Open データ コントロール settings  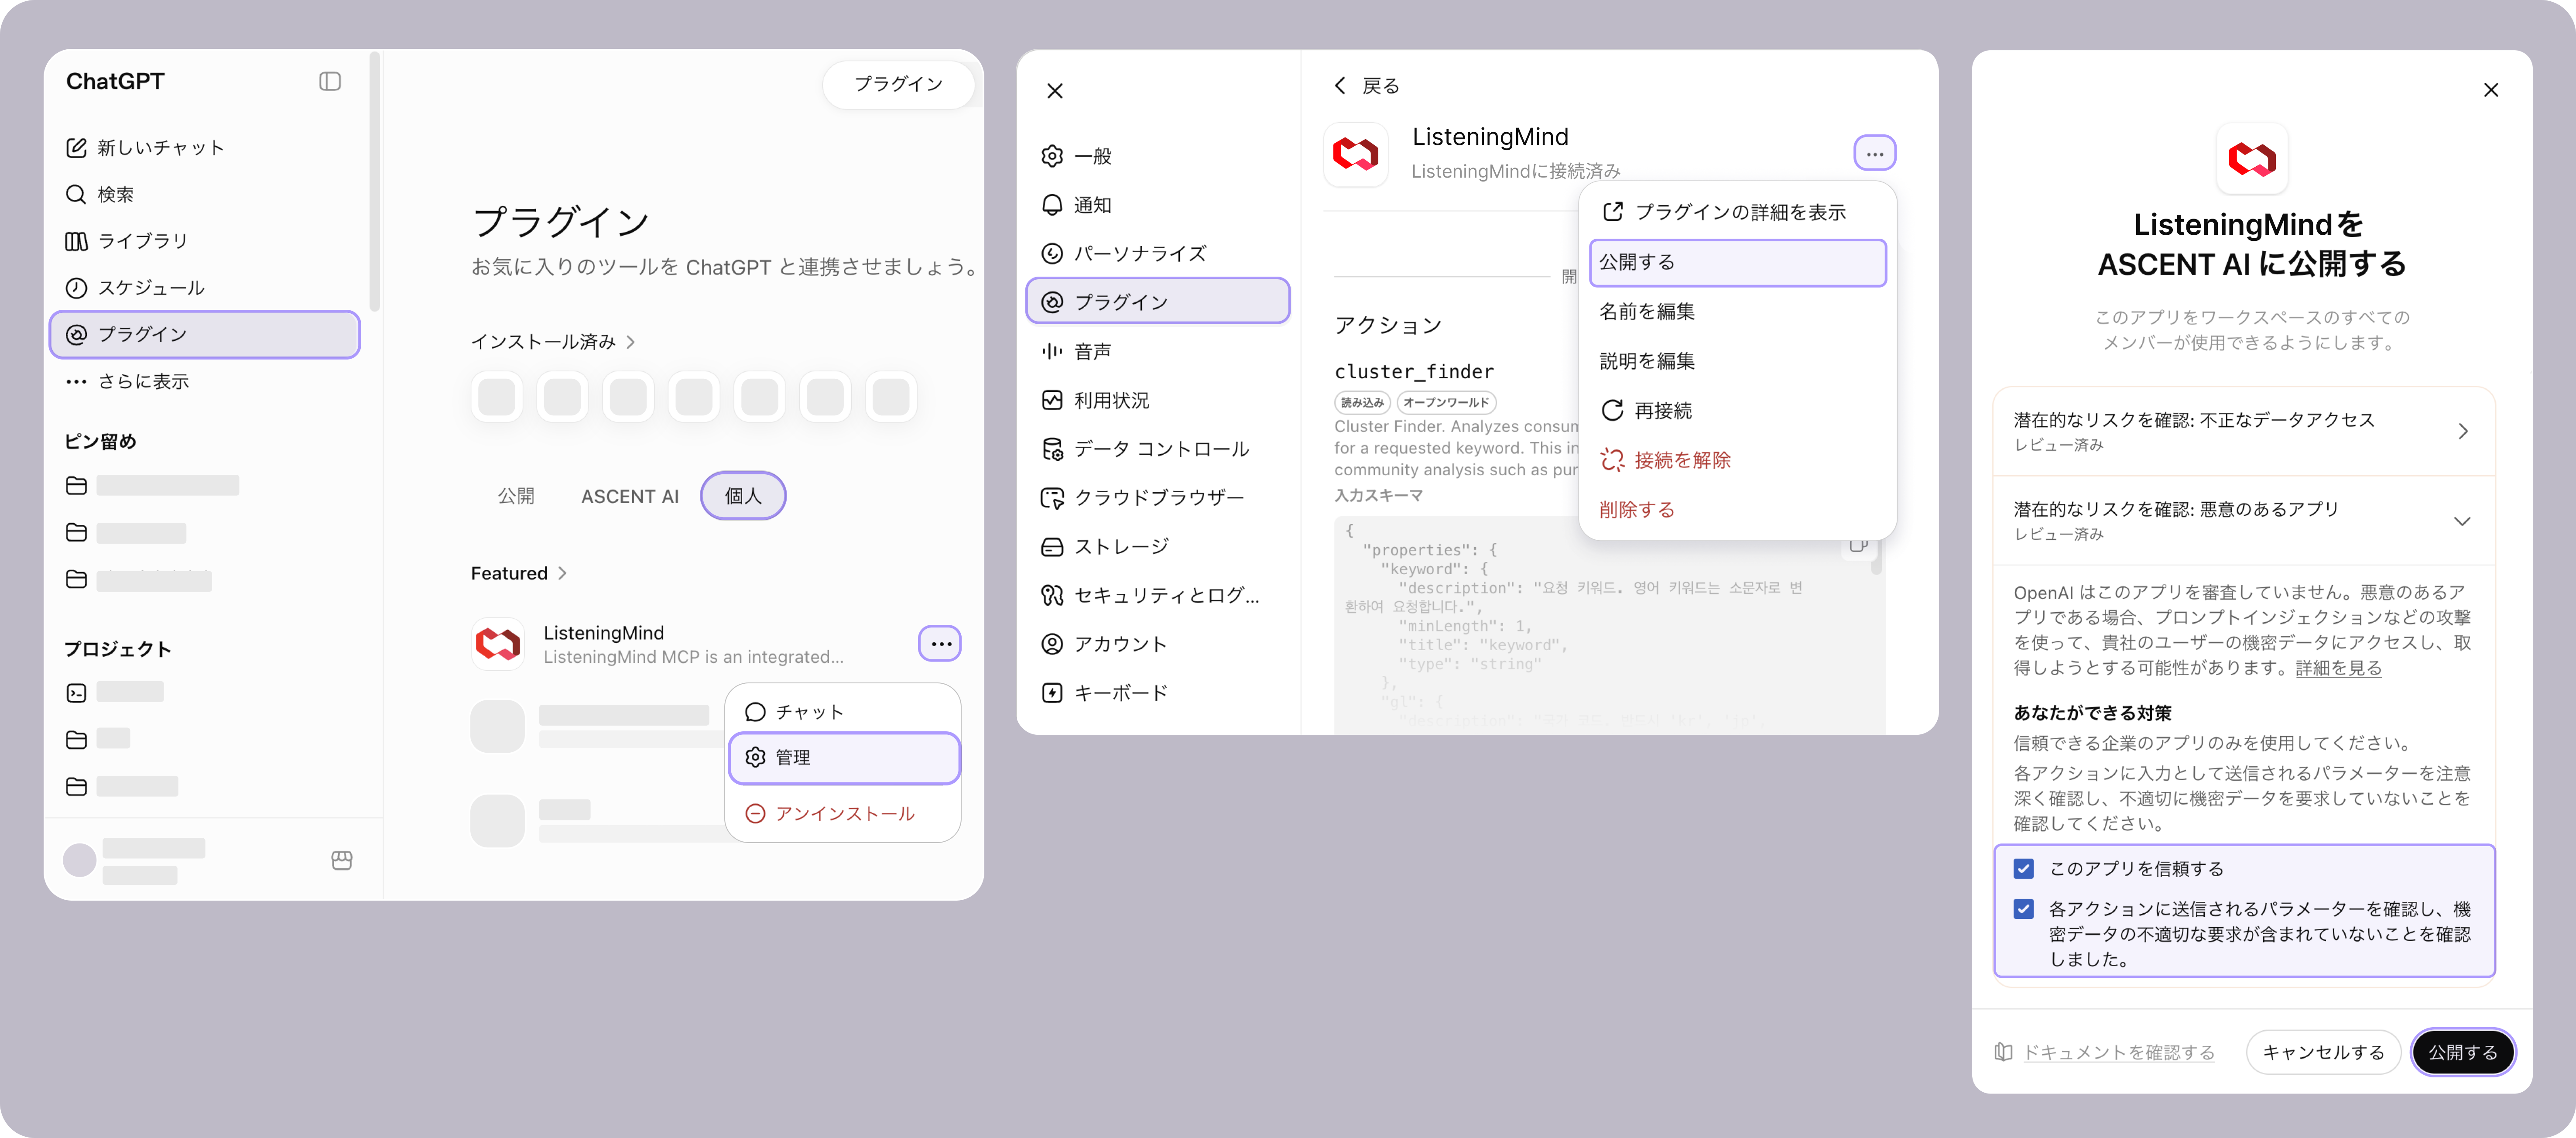pos(1158,449)
